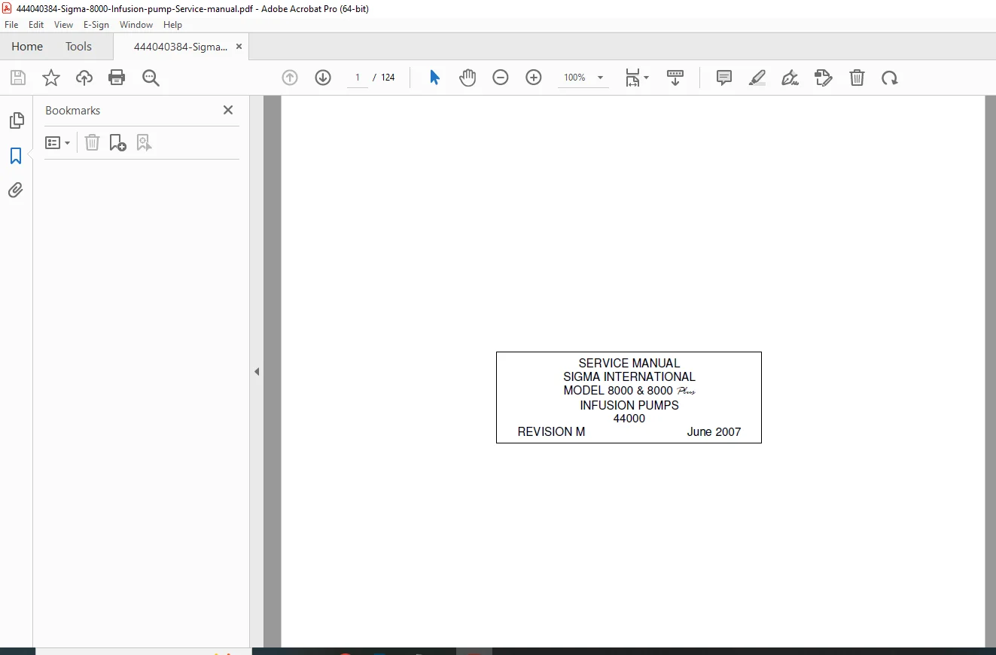The image size is (996, 655).
Task: Go to previous page arrow
Action: 290,78
